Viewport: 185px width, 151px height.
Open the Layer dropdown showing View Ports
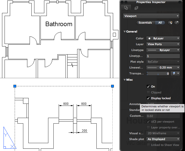(163, 44)
